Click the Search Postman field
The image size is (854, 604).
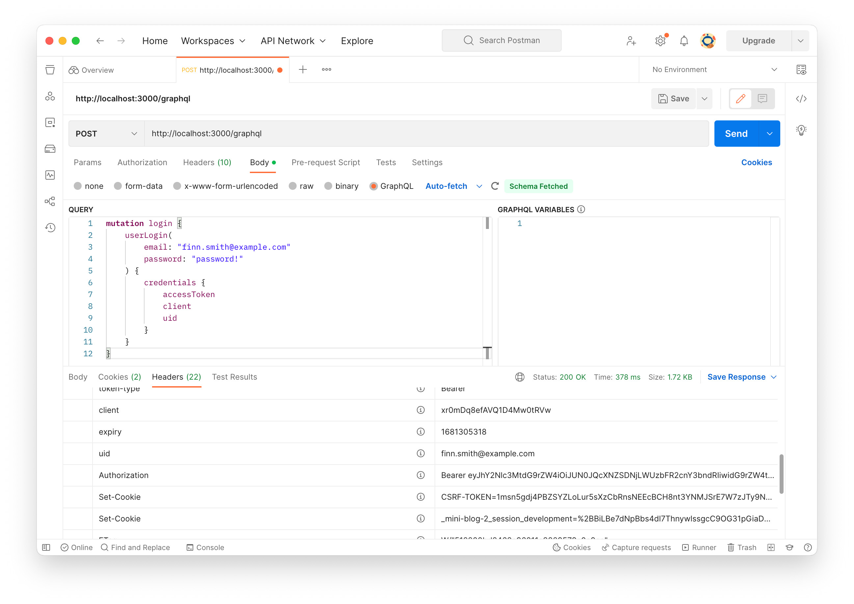click(x=501, y=40)
